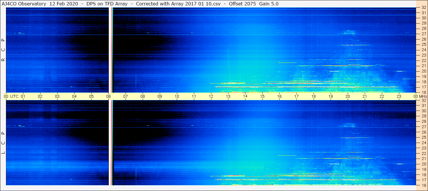
Task: Click the L C P polarization label
Action: [3, 143]
